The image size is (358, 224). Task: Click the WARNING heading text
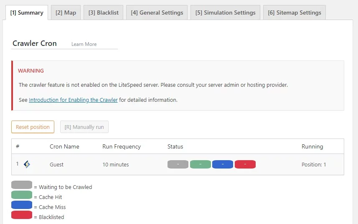(x=31, y=70)
